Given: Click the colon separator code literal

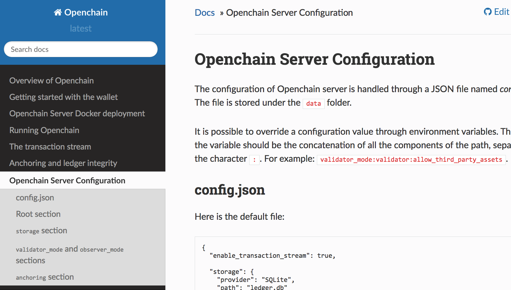Looking at the screenshot, I should (254, 159).
